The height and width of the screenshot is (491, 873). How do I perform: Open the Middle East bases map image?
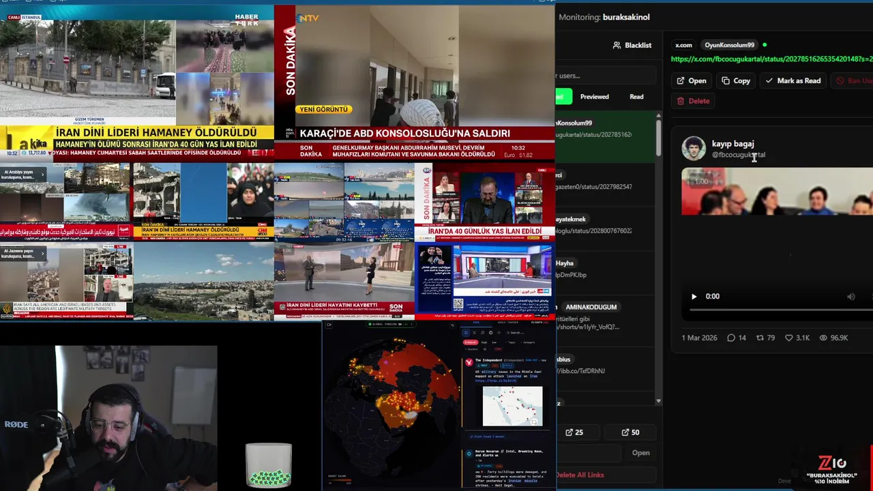tap(512, 406)
